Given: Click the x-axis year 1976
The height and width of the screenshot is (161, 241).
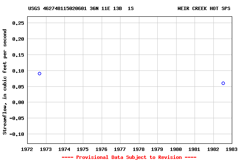Looking at the screenshot, I should pyautogui.click(x=101, y=149).
